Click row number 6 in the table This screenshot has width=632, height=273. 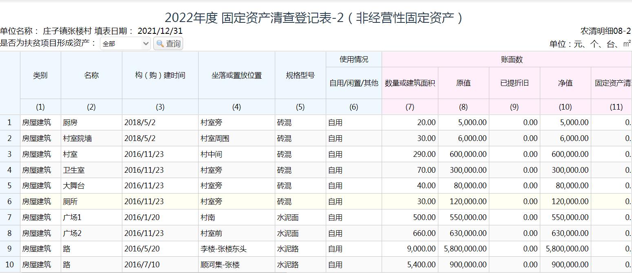click(x=10, y=202)
